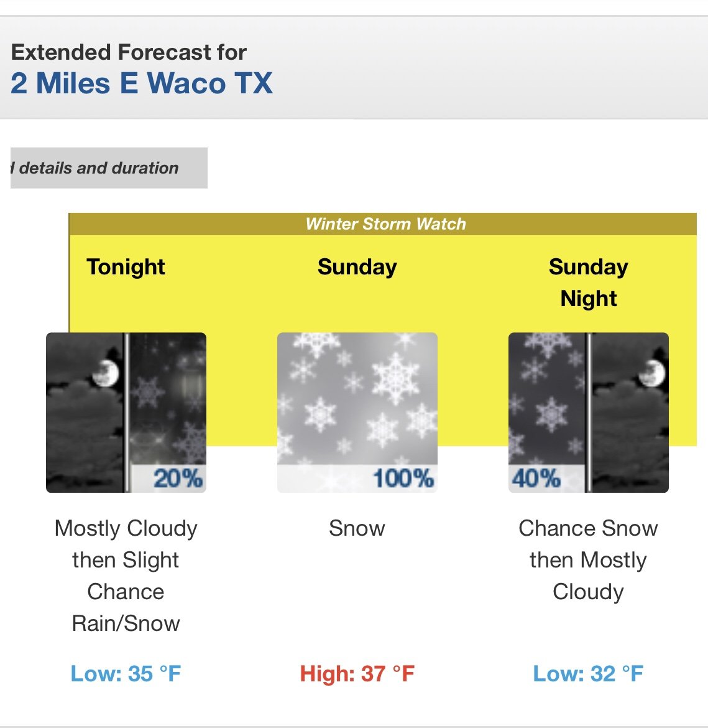
Task: Click the 2 Miles E Waco TX location
Action: (x=142, y=83)
